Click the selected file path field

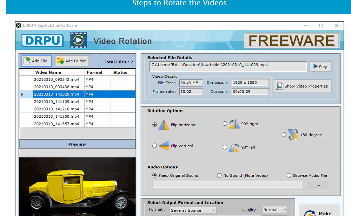tap(228, 67)
